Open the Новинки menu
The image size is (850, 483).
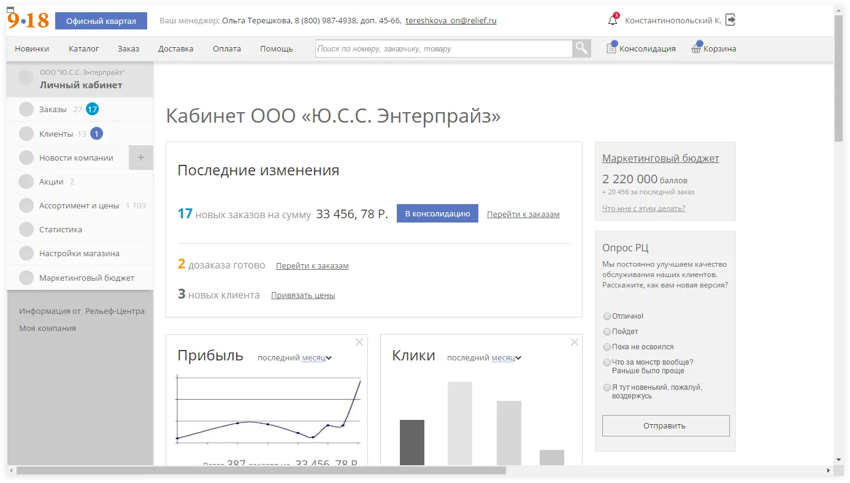(32, 48)
